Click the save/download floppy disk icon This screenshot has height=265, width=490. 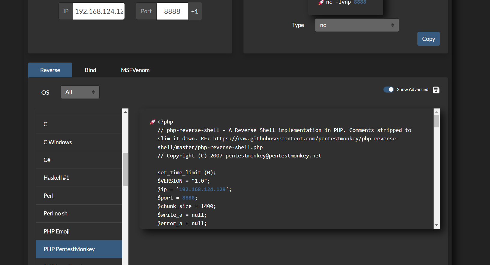coord(436,90)
